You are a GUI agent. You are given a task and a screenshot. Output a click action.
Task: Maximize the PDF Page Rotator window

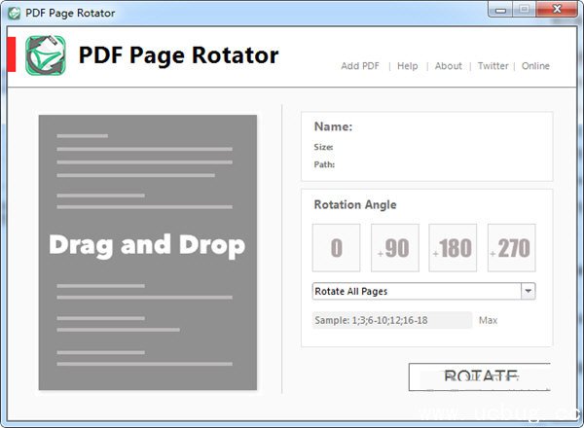[x=524, y=12]
